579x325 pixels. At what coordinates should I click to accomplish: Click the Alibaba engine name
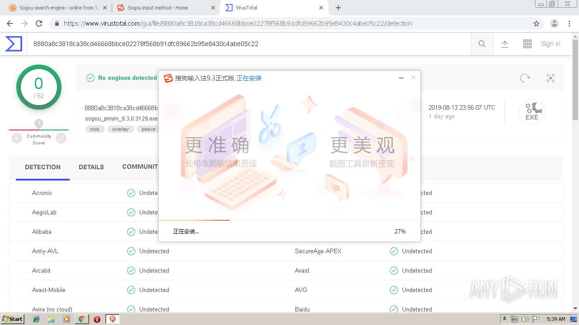point(42,232)
